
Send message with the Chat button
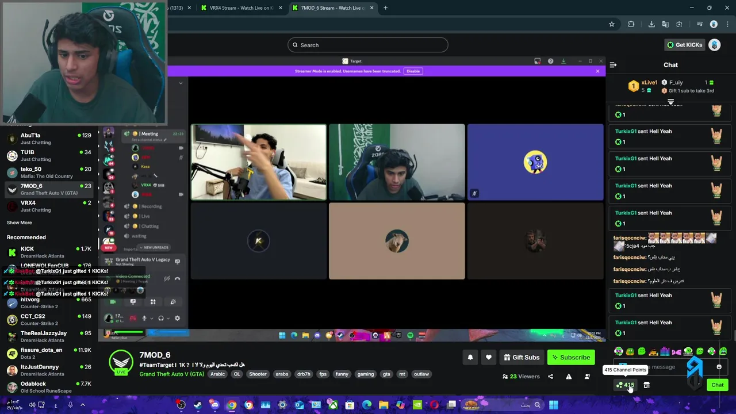718,385
